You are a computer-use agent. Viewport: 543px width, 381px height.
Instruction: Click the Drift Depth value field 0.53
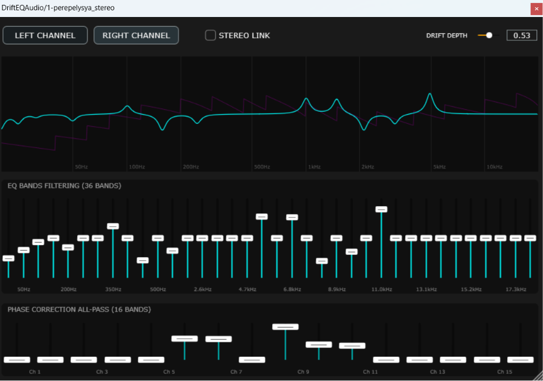click(522, 35)
